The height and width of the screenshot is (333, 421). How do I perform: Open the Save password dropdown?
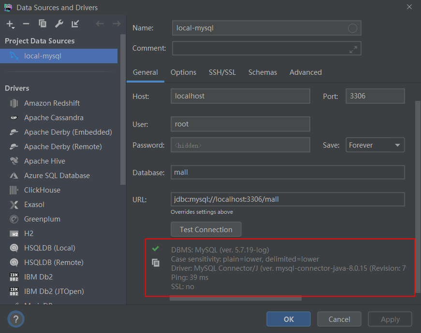point(375,145)
